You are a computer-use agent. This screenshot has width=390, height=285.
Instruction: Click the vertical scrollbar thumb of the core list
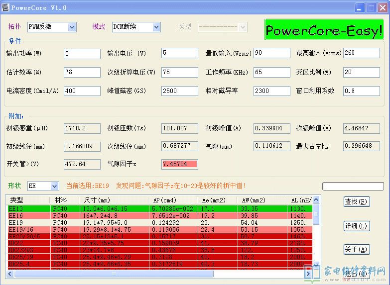(316, 214)
